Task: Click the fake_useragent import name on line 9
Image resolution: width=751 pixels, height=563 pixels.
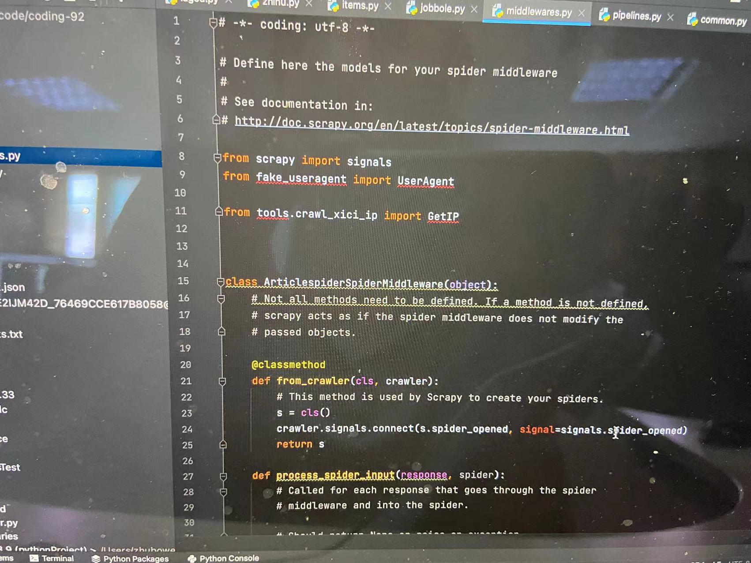Action: point(301,178)
